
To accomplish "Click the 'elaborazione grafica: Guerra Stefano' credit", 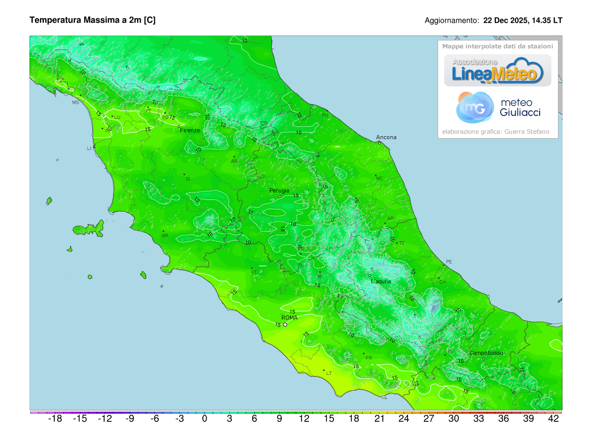I will [x=496, y=131].
